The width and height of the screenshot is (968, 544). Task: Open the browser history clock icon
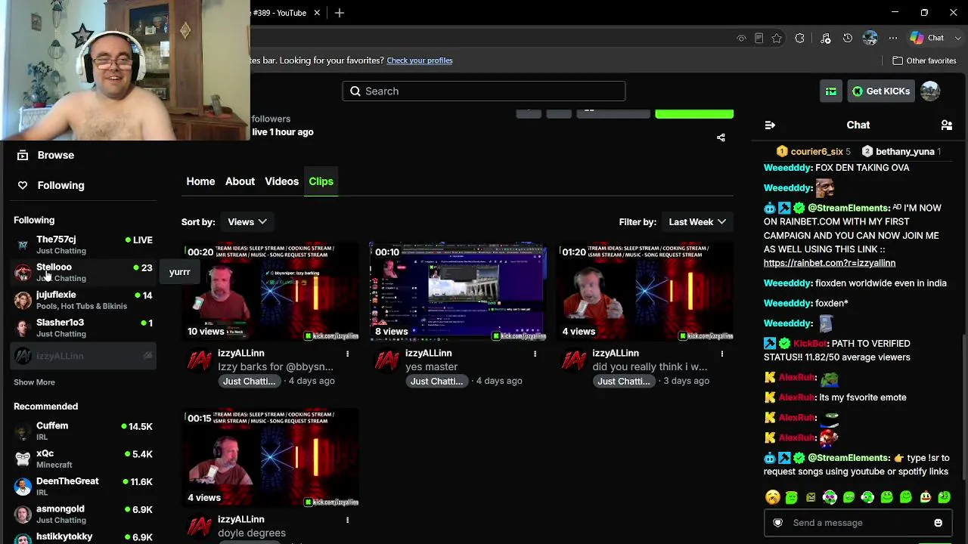click(x=848, y=39)
